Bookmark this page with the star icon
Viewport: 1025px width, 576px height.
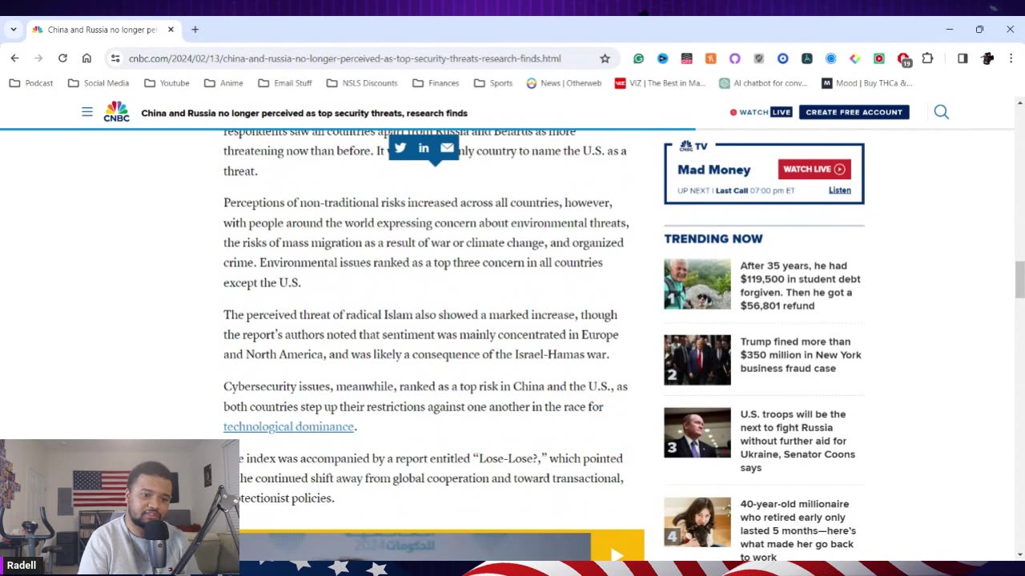pos(605,58)
